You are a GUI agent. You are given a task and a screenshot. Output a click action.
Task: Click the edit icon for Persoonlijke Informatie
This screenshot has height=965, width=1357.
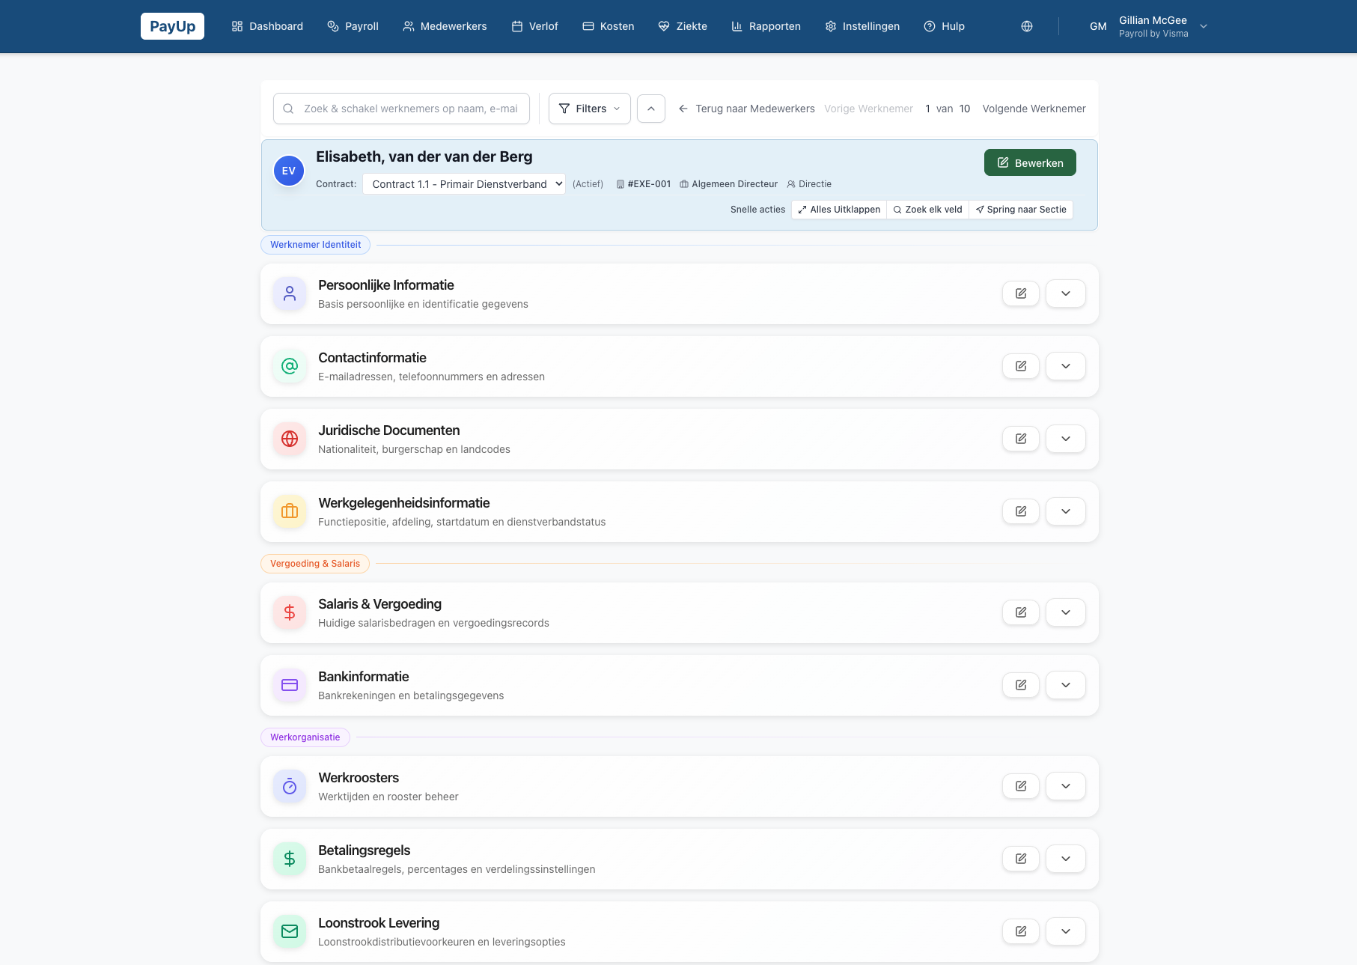coord(1020,293)
